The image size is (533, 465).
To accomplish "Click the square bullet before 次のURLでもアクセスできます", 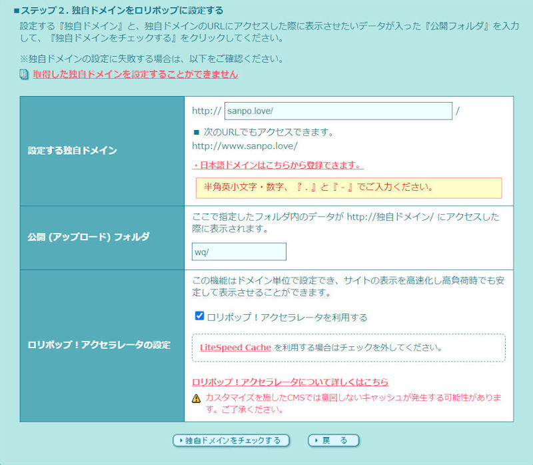I will pyautogui.click(x=196, y=132).
